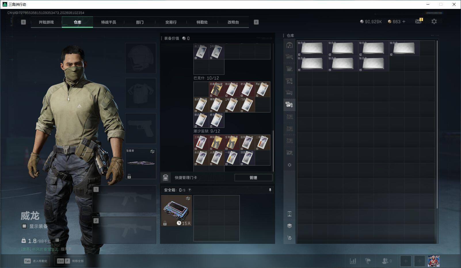The height and width of the screenshot is (268, 461).
Task: Click the Q previous-tab key icon
Action: 23,22
